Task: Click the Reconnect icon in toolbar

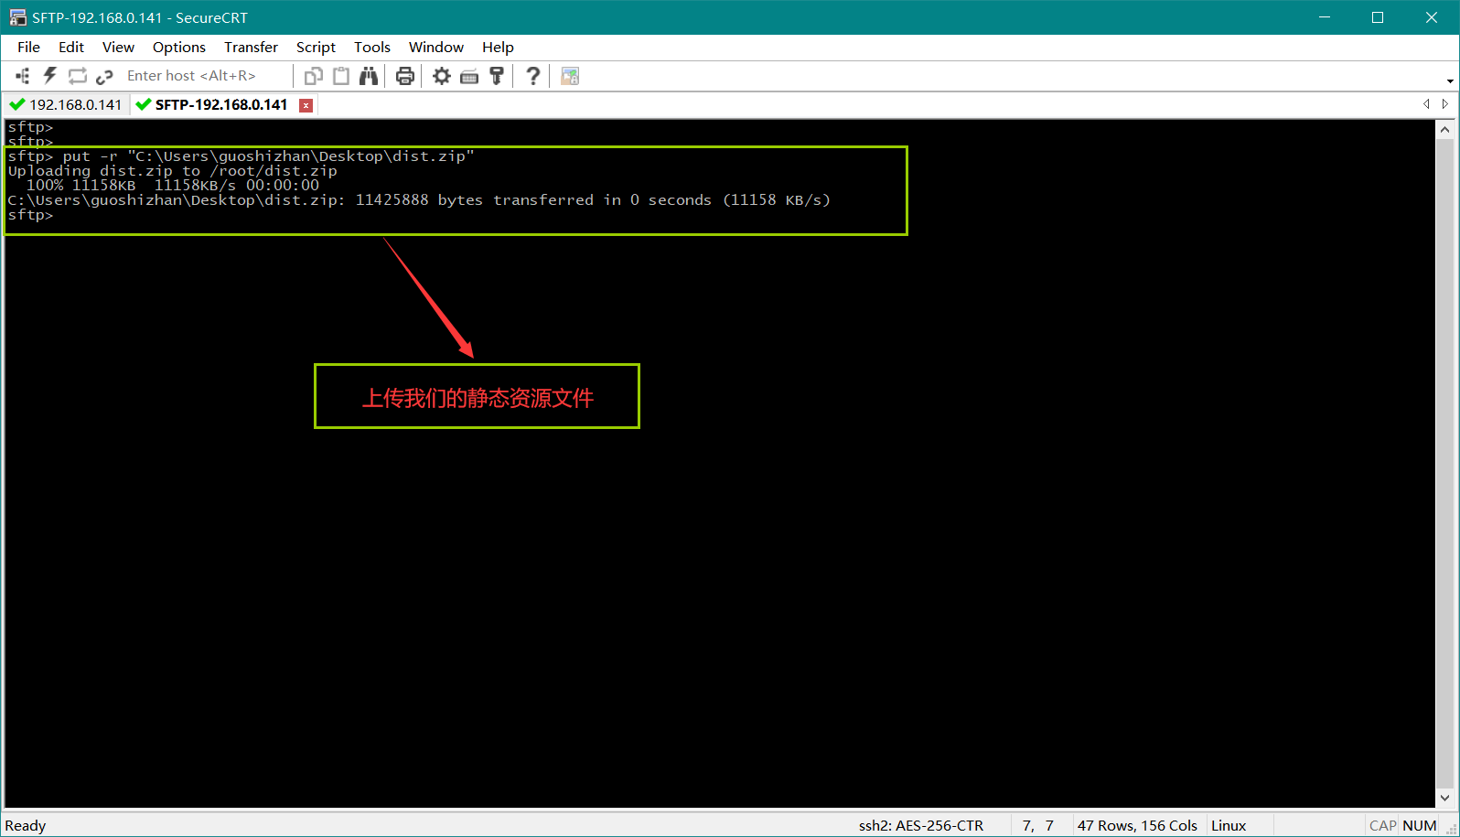Action: click(x=78, y=76)
